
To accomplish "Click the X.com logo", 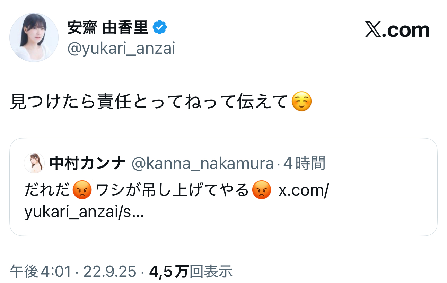I will 397,30.
